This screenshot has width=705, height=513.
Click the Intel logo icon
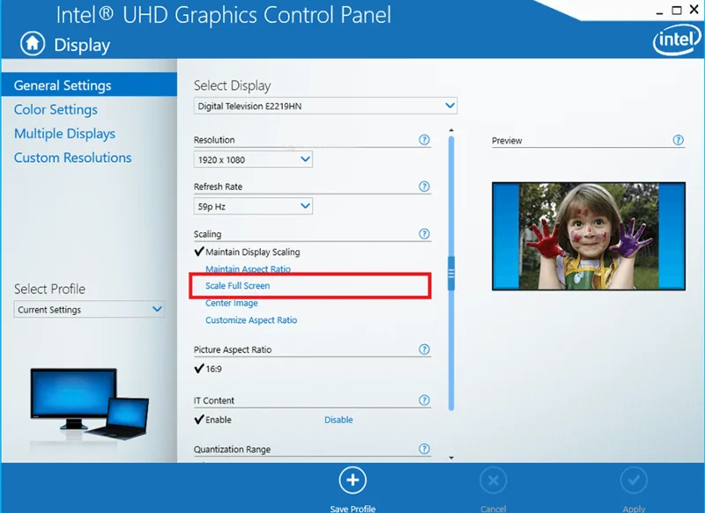click(x=677, y=40)
